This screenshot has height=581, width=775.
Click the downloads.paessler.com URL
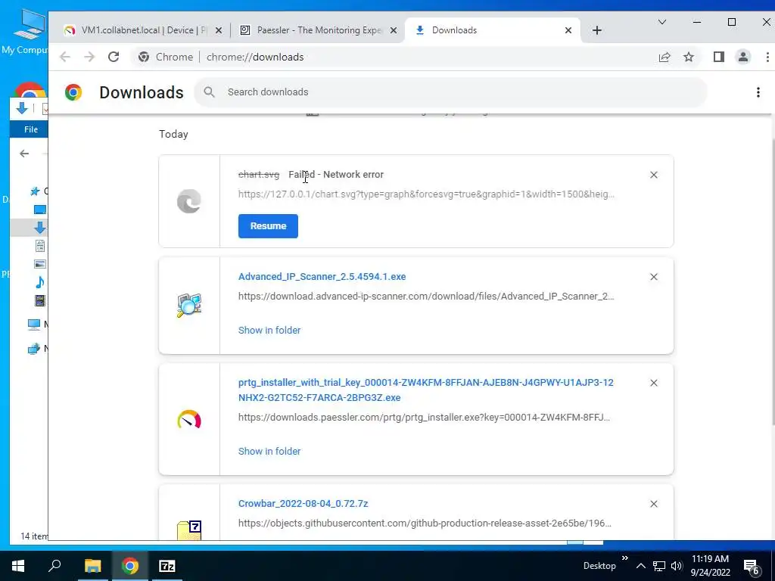[424, 418]
